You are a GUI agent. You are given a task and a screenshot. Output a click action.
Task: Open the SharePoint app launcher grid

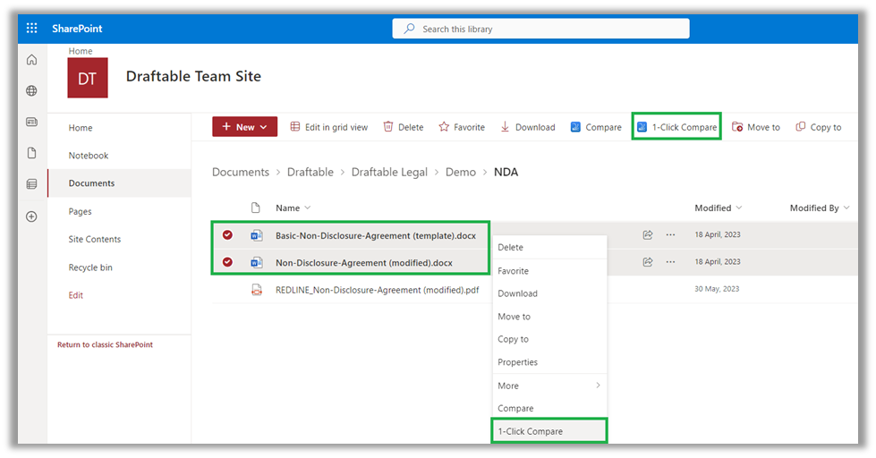coord(32,29)
